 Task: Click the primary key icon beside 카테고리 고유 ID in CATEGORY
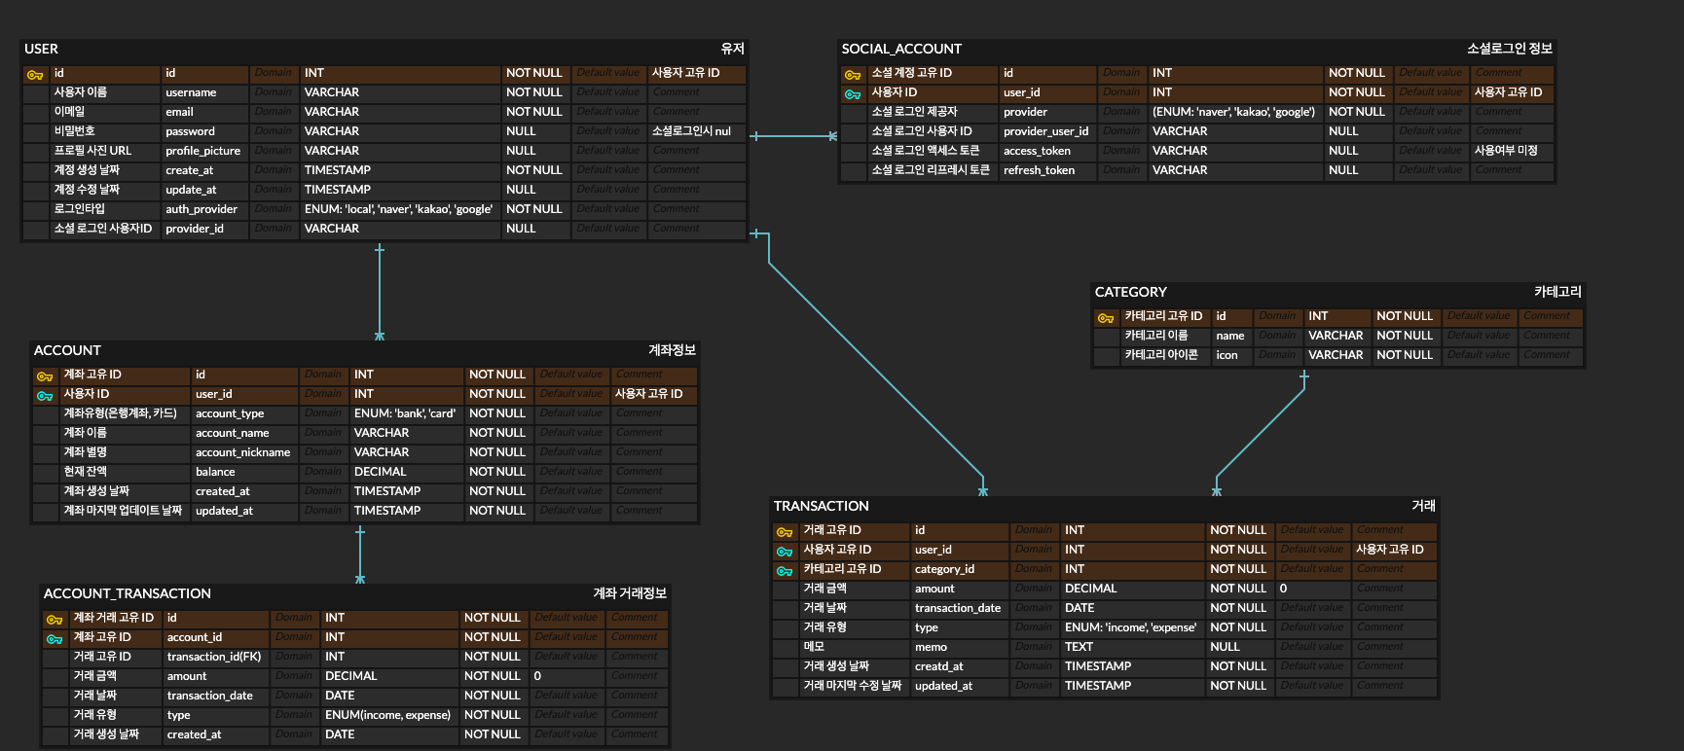tap(1106, 317)
